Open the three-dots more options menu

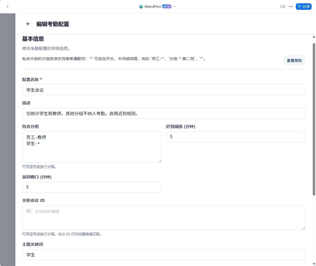(x=291, y=7)
